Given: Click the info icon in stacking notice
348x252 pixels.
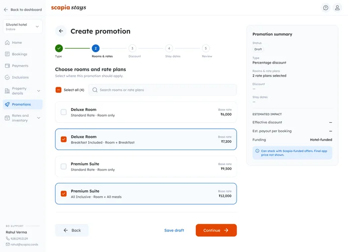Looking at the screenshot, I should [x=257, y=151].
